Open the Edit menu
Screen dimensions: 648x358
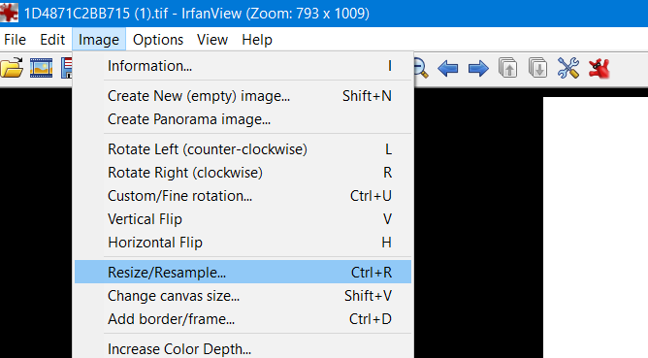52,40
